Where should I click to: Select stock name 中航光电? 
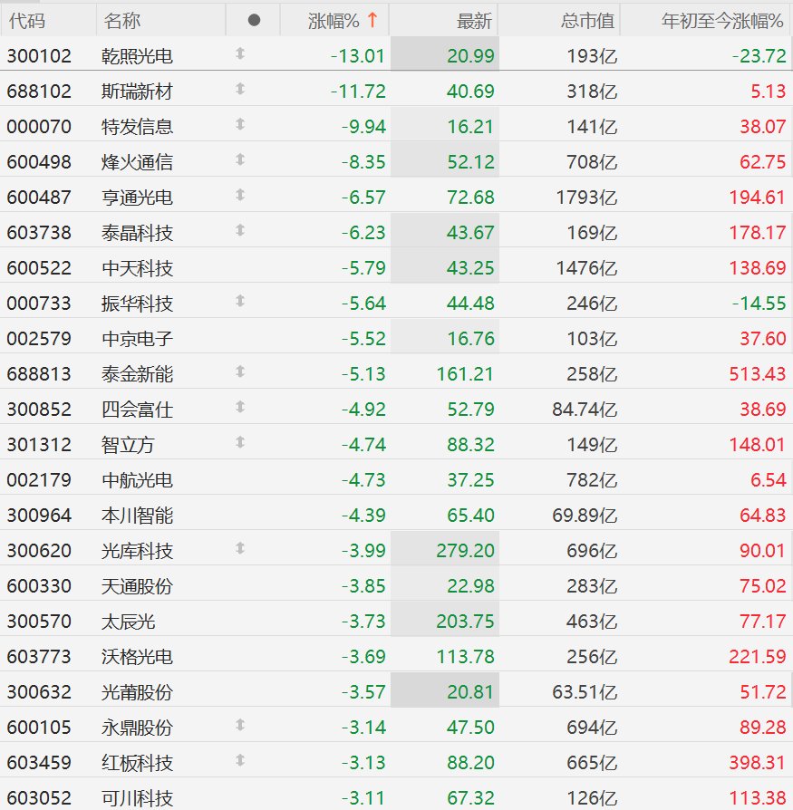(x=137, y=480)
